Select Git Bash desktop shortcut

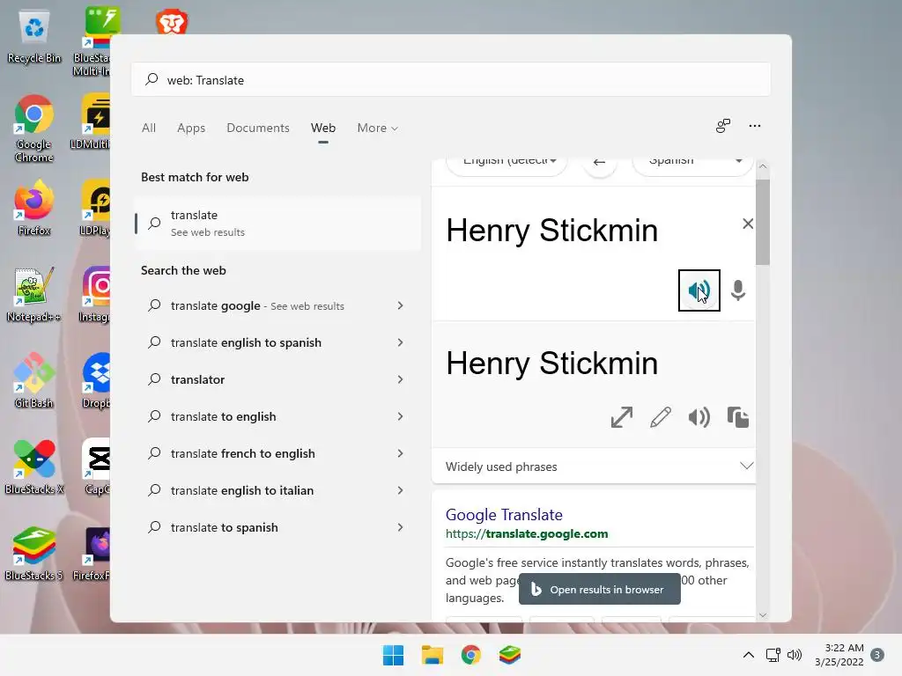tap(34, 380)
